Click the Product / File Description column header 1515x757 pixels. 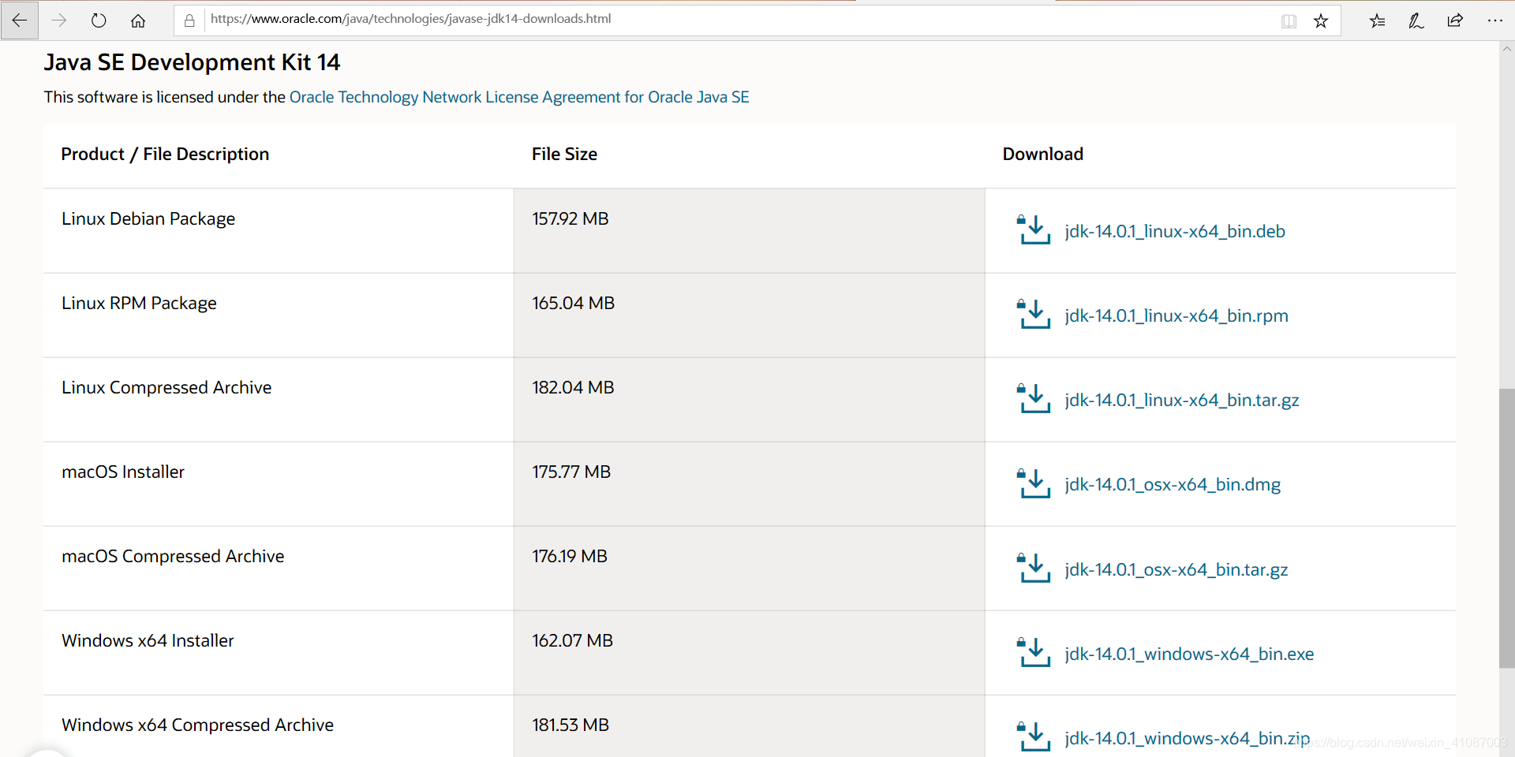click(165, 154)
